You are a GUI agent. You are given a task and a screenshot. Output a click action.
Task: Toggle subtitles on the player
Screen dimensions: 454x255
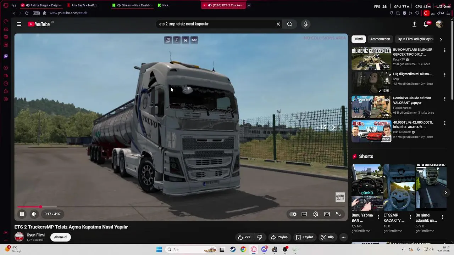[x=304, y=214]
